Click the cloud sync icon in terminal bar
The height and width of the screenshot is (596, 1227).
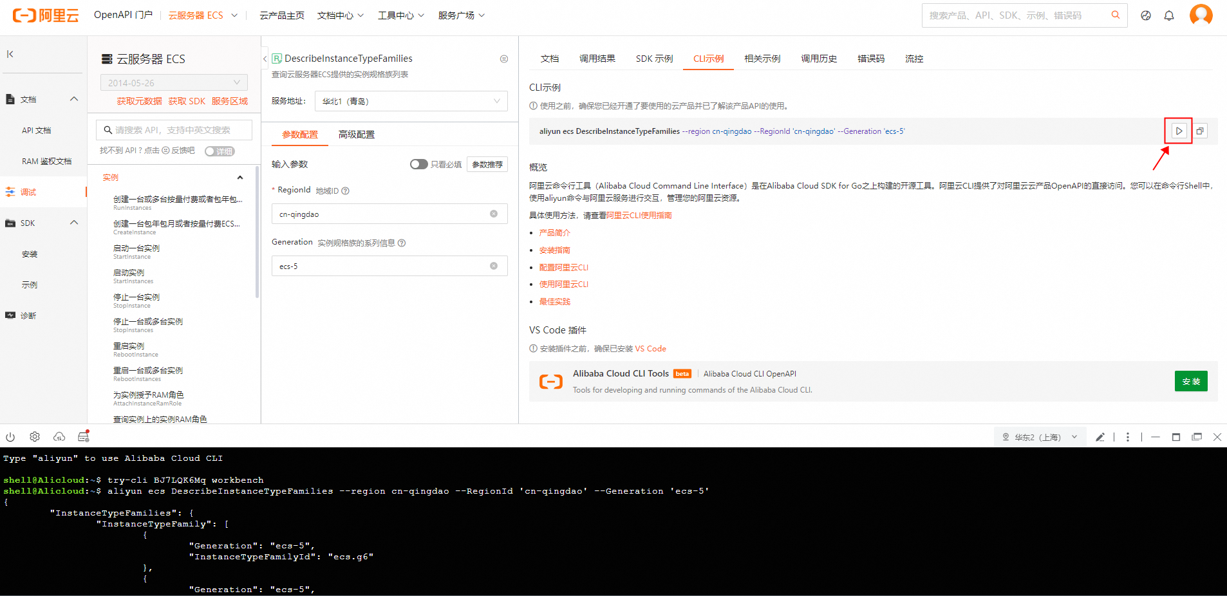[59, 436]
